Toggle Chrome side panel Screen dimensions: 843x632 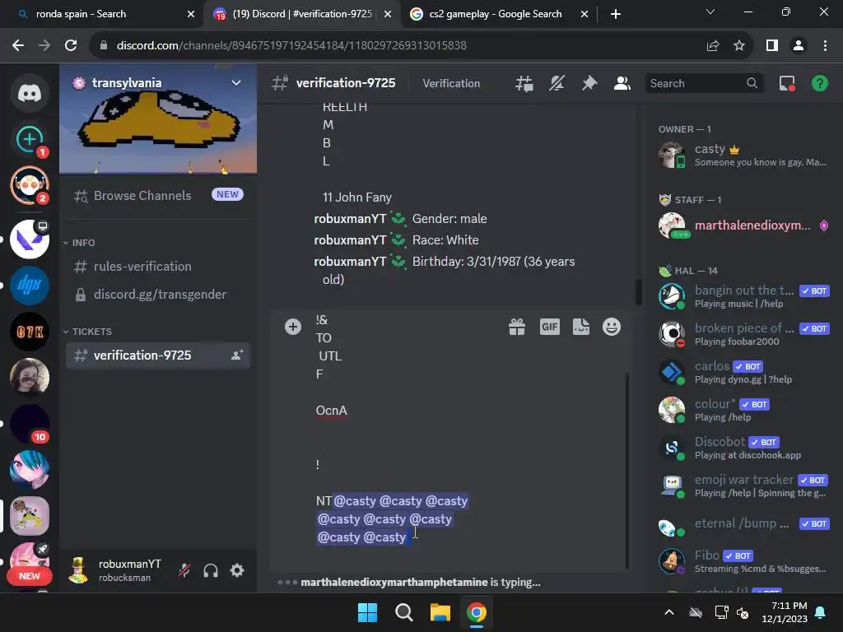772,46
